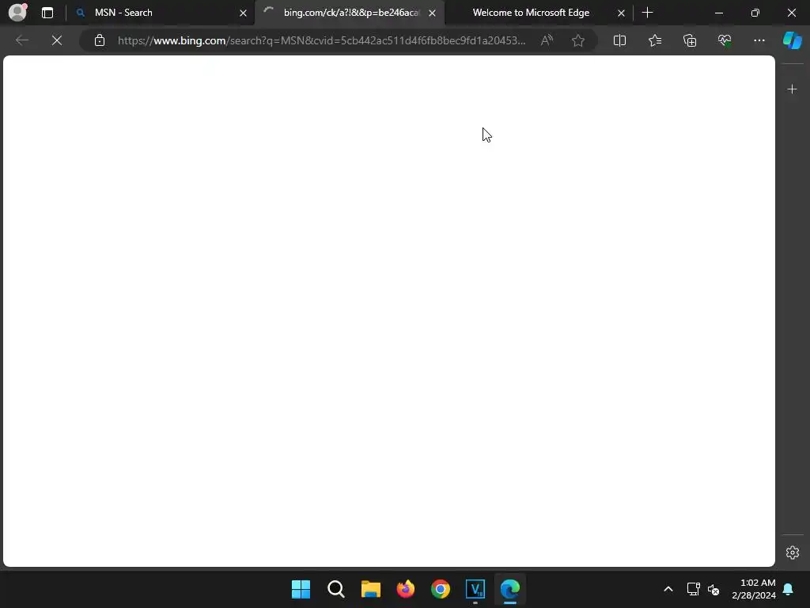Viewport: 810px width, 608px height.
Task: Close the Welcome to Microsoft Edge tab
Action: tap(621, 13)
